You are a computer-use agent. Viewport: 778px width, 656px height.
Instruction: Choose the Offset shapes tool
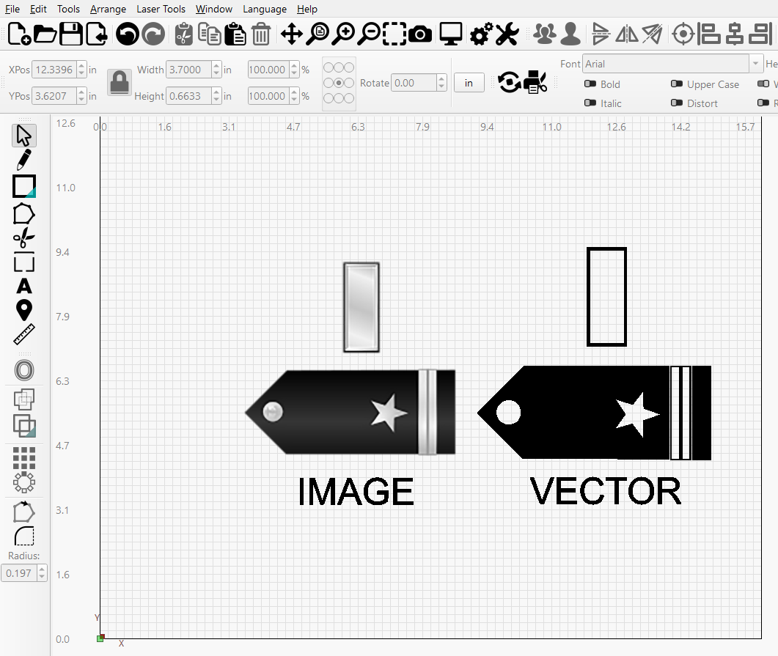coord(23,370)
